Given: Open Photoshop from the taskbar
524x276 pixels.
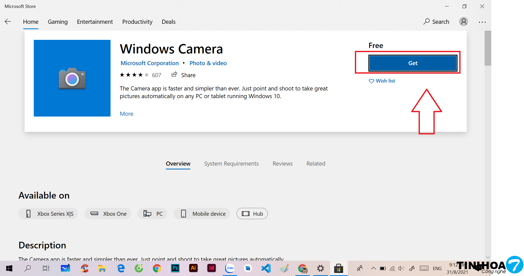Looking at the screenshot, I should click(x=175, y=268).
